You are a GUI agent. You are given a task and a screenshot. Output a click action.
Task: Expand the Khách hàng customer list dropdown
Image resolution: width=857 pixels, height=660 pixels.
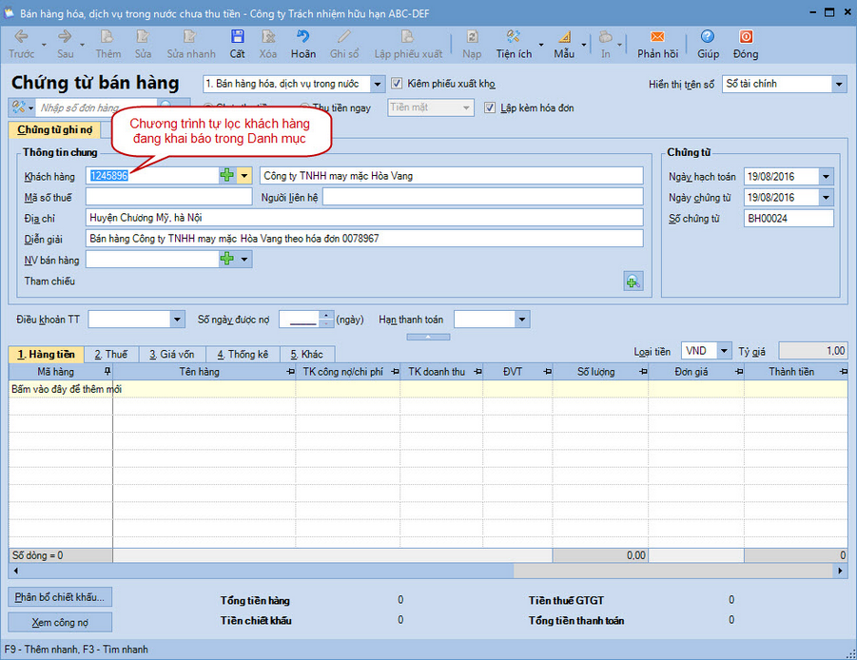tap(244, 175)
